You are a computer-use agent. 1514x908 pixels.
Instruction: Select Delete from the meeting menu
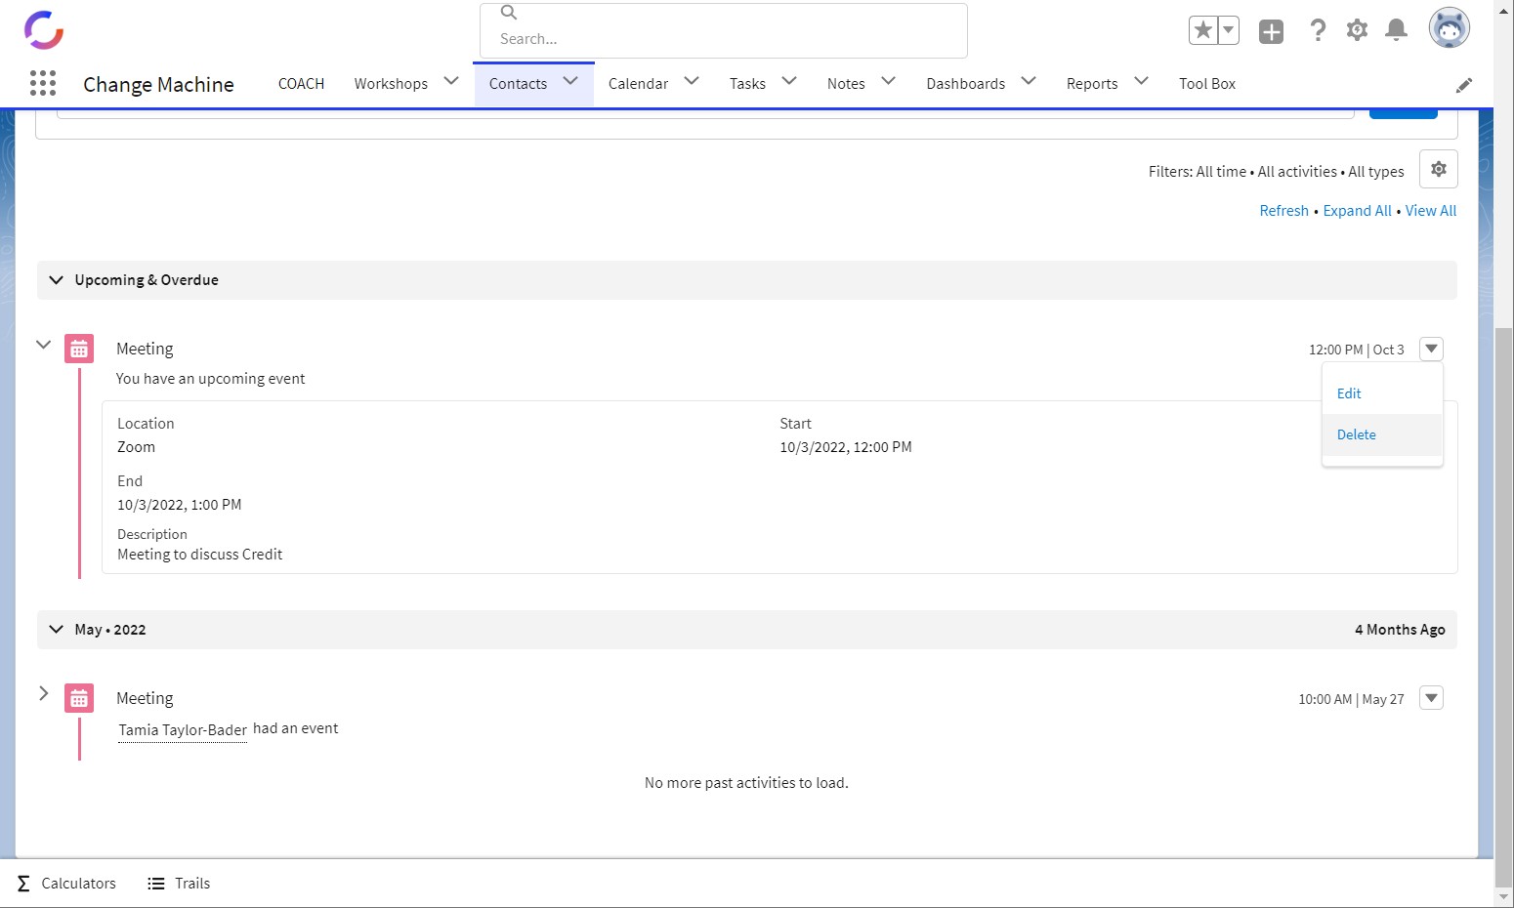tap(1356, 434)
